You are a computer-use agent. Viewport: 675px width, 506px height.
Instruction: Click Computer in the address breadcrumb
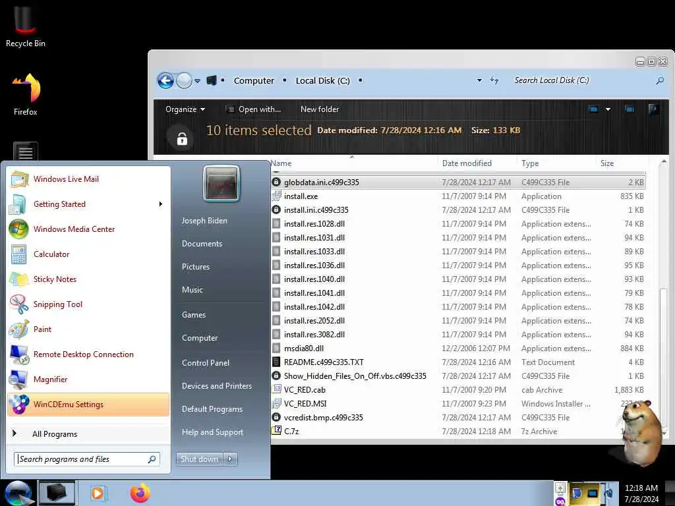coord(254,80)
